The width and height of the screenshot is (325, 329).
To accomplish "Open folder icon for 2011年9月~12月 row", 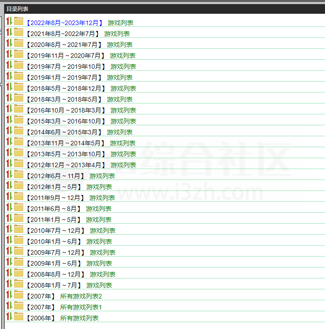I will pyautogui.click(x=19, y=196).
